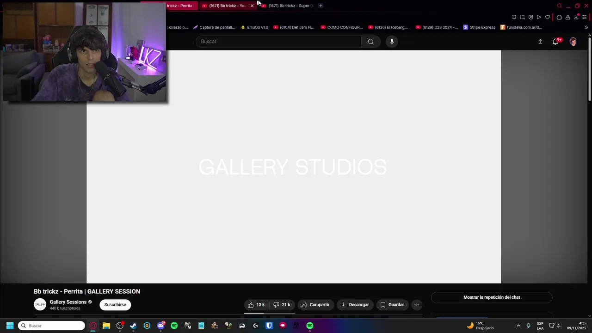Click the video title Bb trickz - Perrita
Viewport: 592px width, 333px height.
pyautogui.click(x=87, y=291)
